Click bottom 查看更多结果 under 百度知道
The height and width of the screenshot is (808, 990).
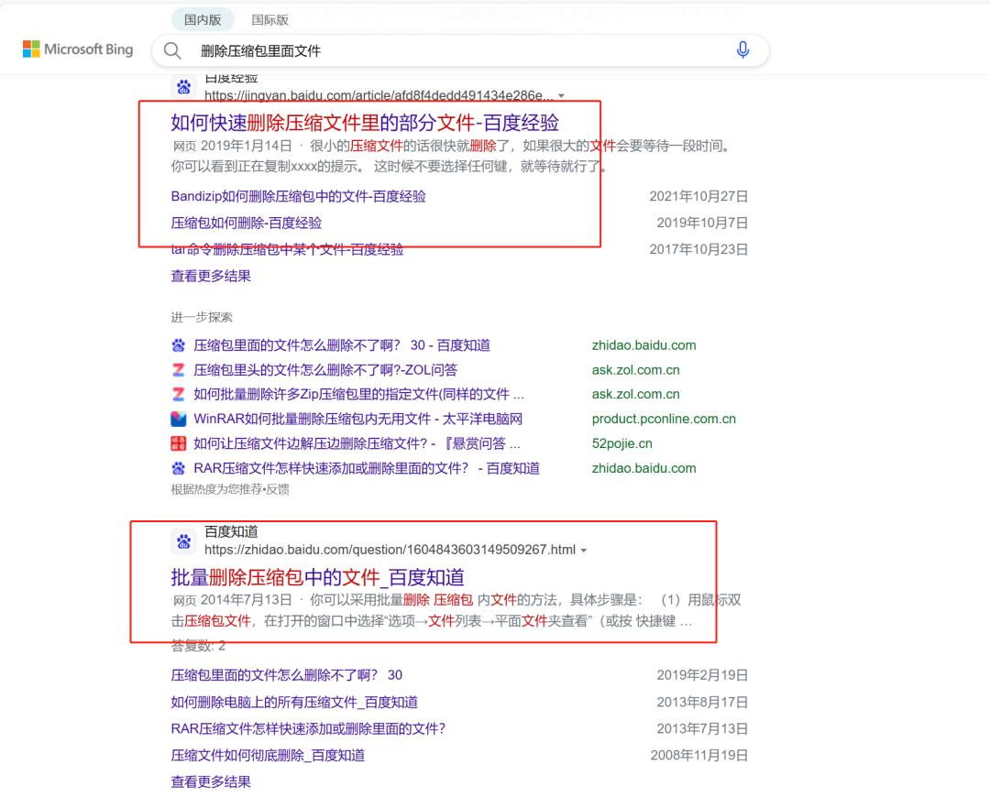pos(211,781)
